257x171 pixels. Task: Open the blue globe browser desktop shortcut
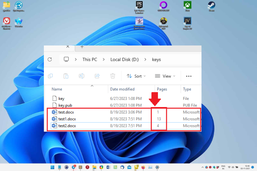tap(19, 6)
